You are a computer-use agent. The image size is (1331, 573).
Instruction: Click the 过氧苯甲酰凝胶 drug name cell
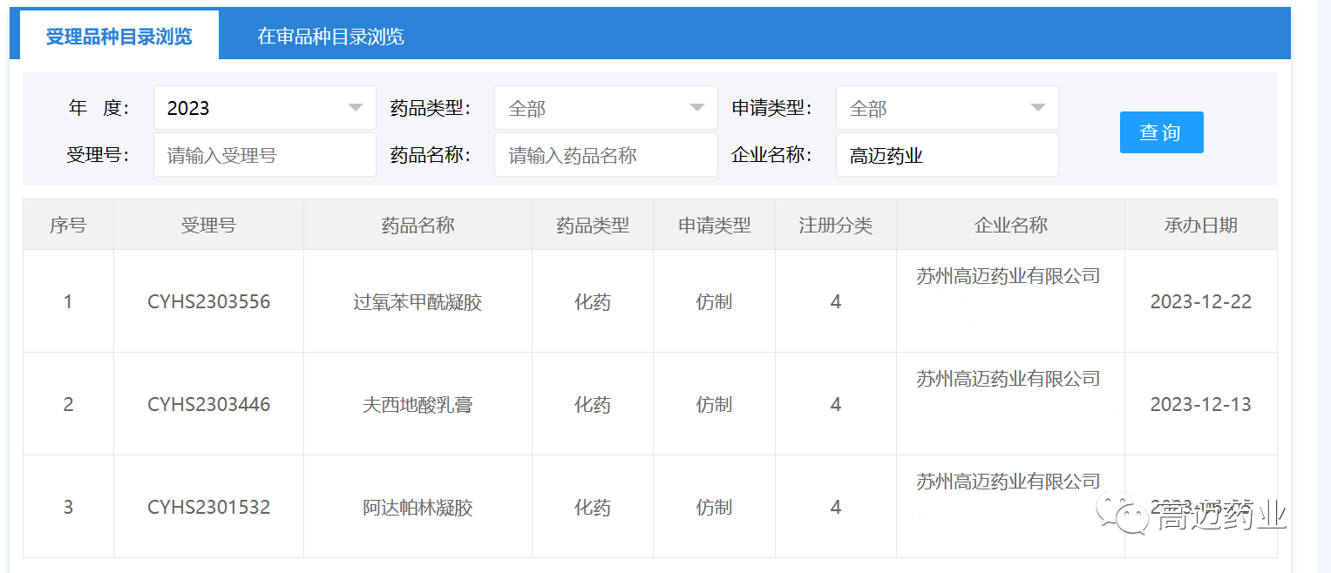pos(418,302)
